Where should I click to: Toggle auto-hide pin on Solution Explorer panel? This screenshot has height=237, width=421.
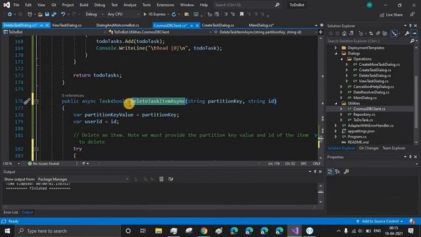[410, 26]
